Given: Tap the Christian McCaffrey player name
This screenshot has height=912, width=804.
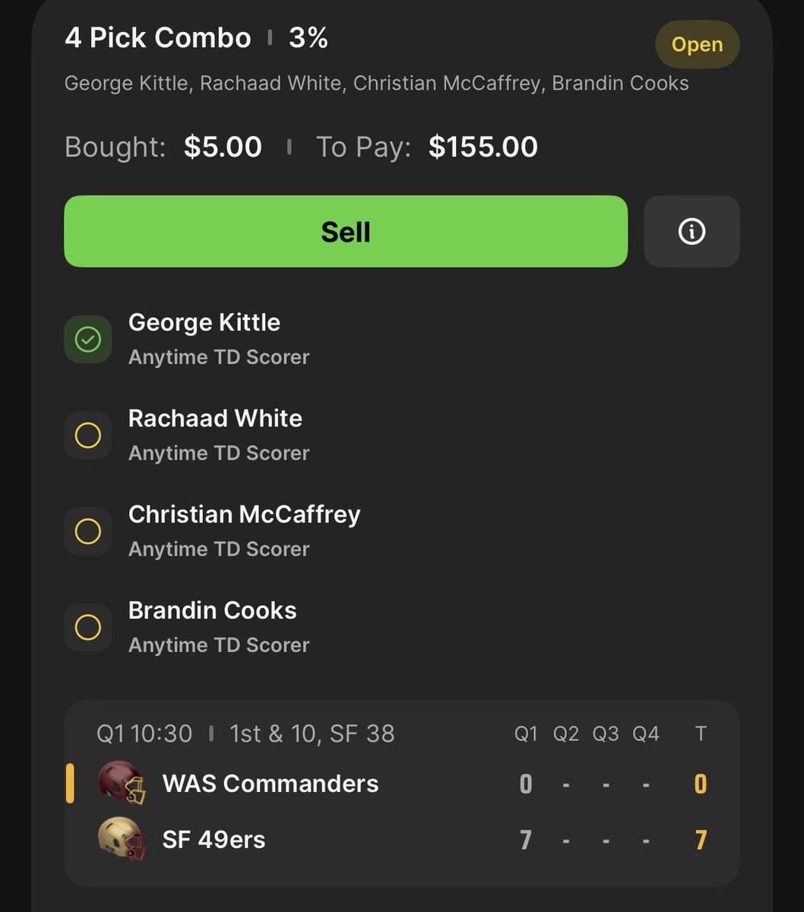Looking at the screenshot, I should coord(244,515).
